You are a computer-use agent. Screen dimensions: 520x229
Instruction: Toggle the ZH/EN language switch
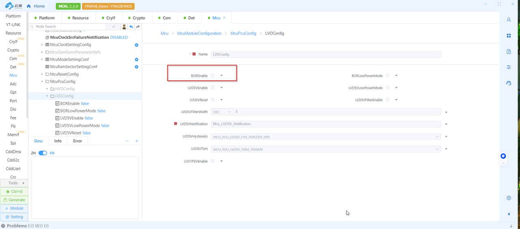[x=43, y=153]
